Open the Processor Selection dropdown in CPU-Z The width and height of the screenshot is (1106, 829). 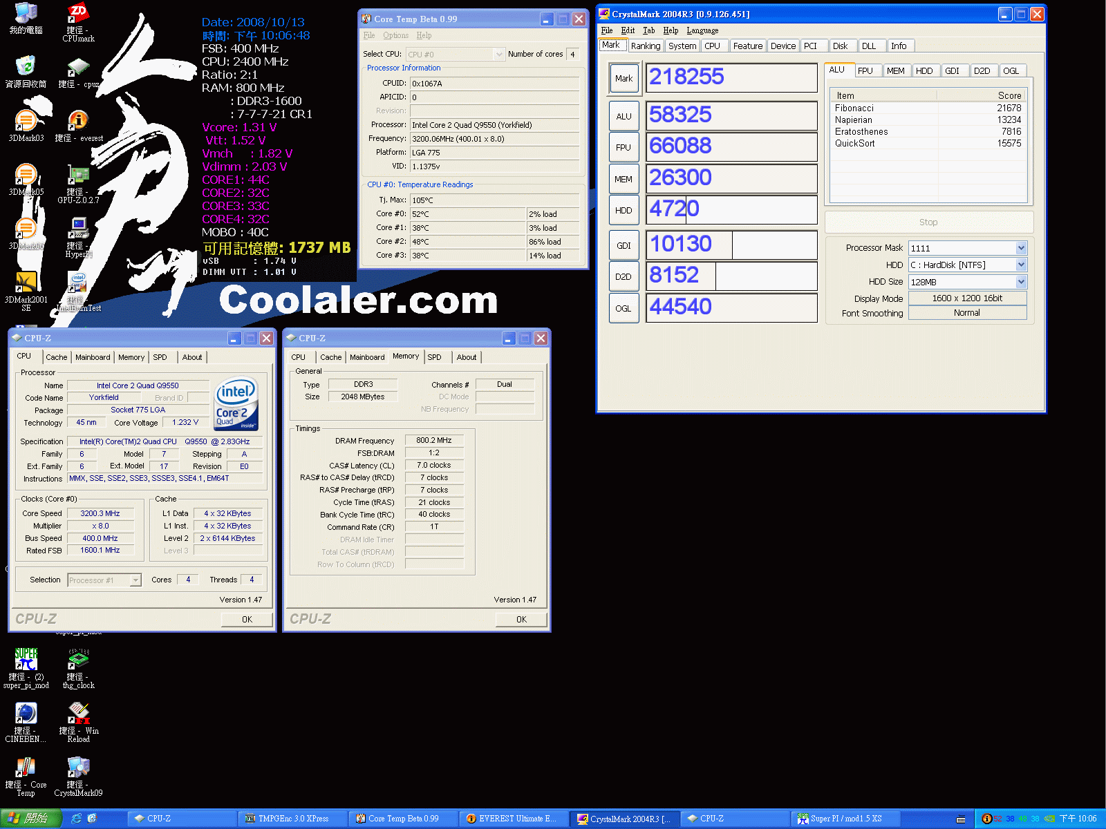[x=104, y=580]
